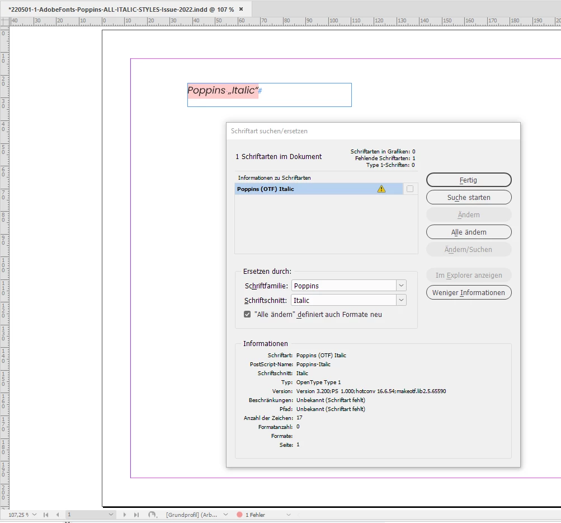The width and height of the screenshot is (561, 523).
Task: Click the Ändern/Suchen button
Action: [469, 249]
